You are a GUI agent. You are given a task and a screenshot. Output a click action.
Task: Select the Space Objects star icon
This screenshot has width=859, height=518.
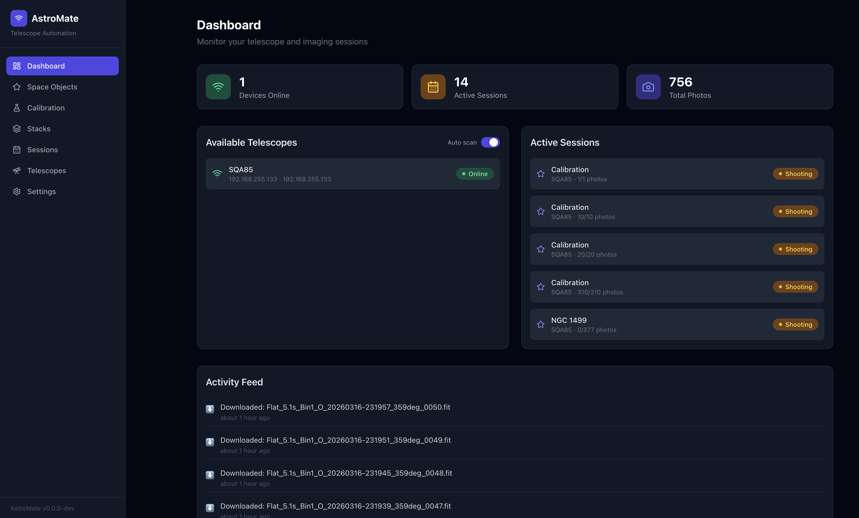(x=17, y=87)
